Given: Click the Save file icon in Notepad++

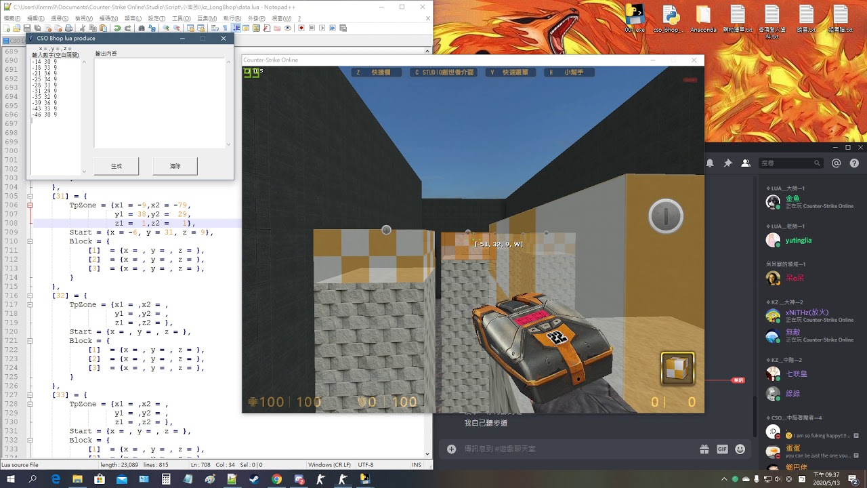Looking at the screenshot, I should click(x=27, y=28).
